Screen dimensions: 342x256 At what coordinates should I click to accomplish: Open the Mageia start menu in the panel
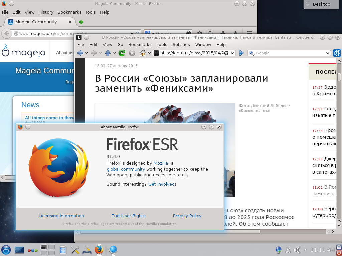[6, 250]
